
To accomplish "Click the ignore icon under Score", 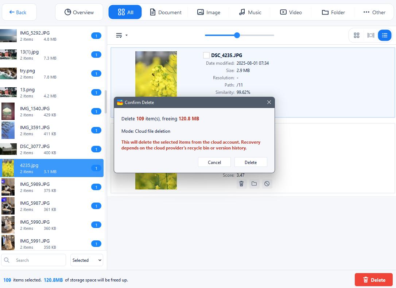I will (x=267, y=184).
